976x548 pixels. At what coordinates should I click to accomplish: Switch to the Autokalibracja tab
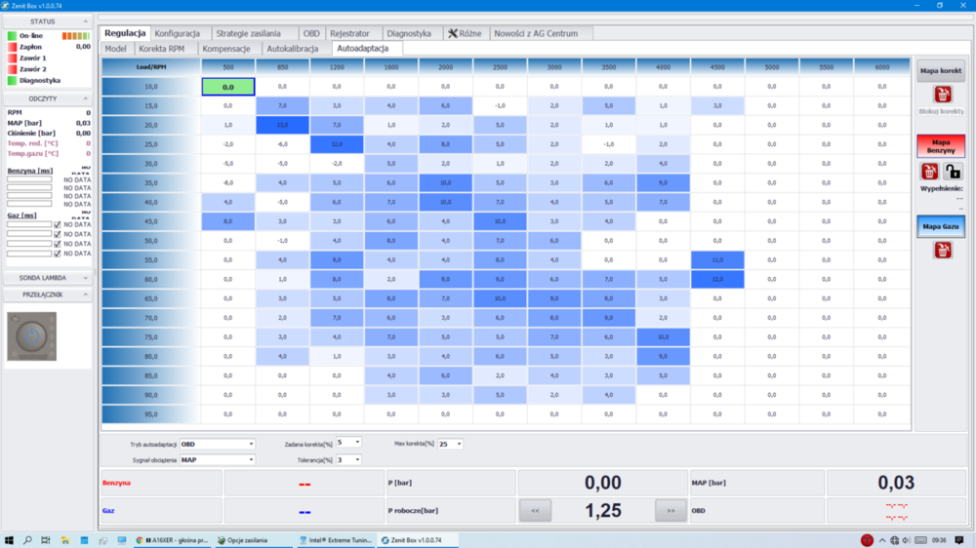coord(292,48)
